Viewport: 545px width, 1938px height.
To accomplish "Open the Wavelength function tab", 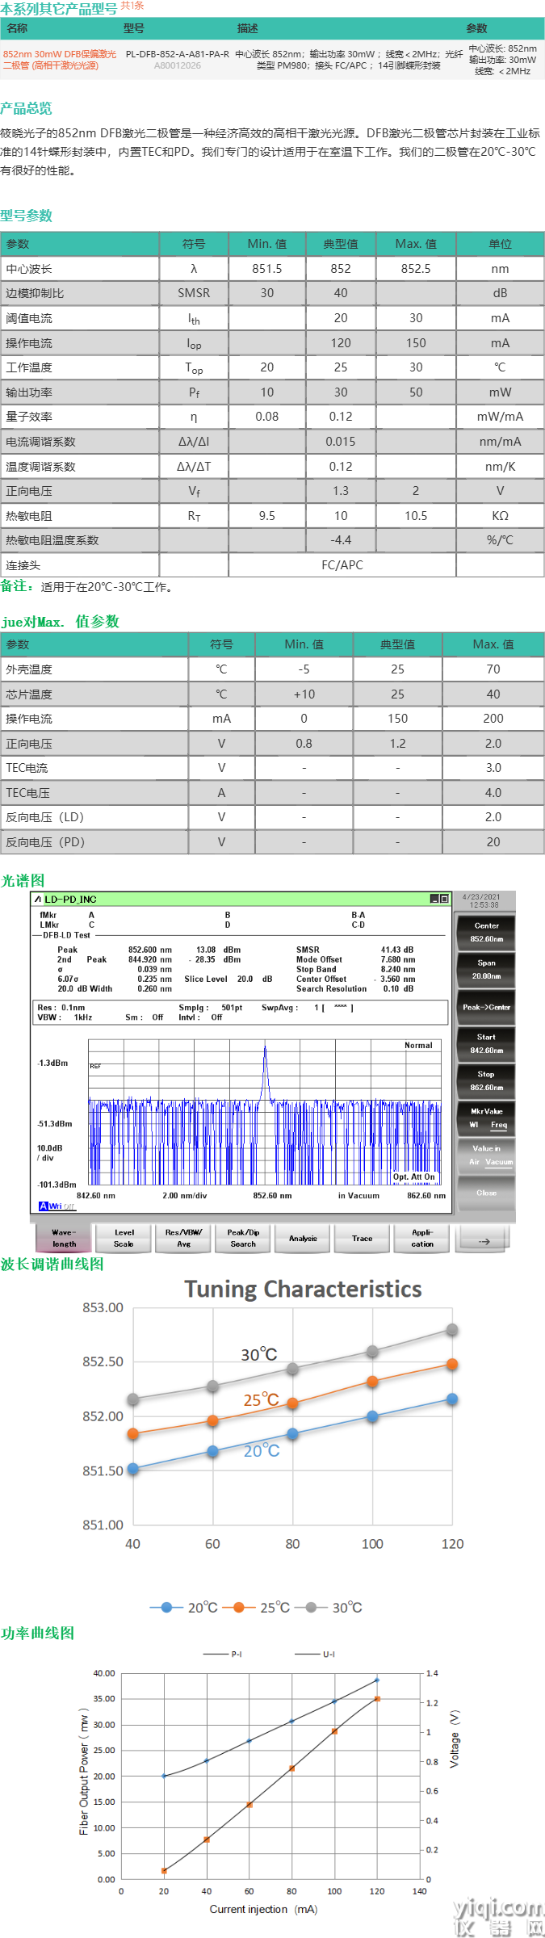I will [64, 1238].
